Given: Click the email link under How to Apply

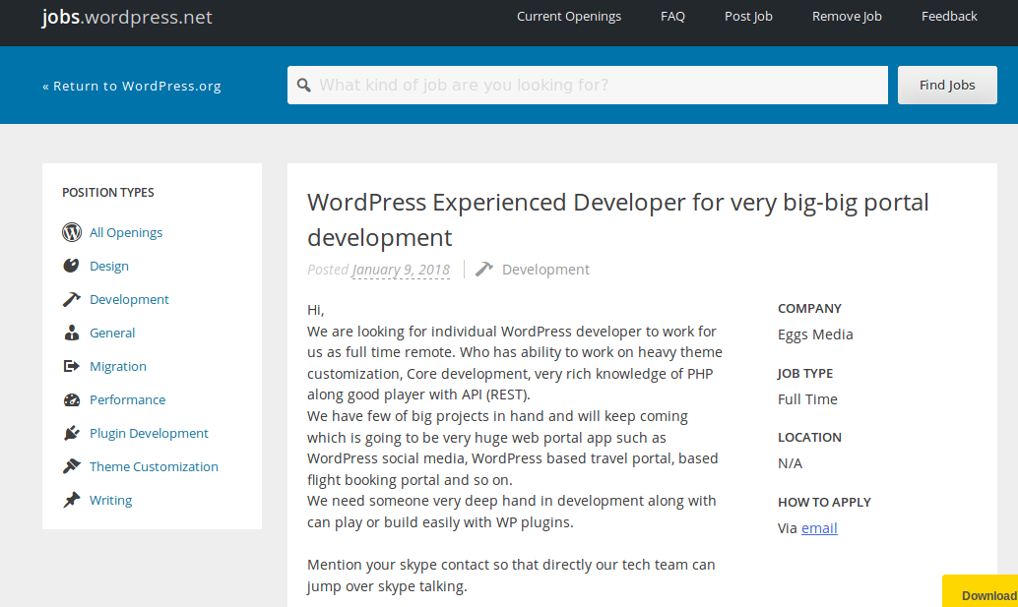Looking at the screenshot, I should [819, 528].
